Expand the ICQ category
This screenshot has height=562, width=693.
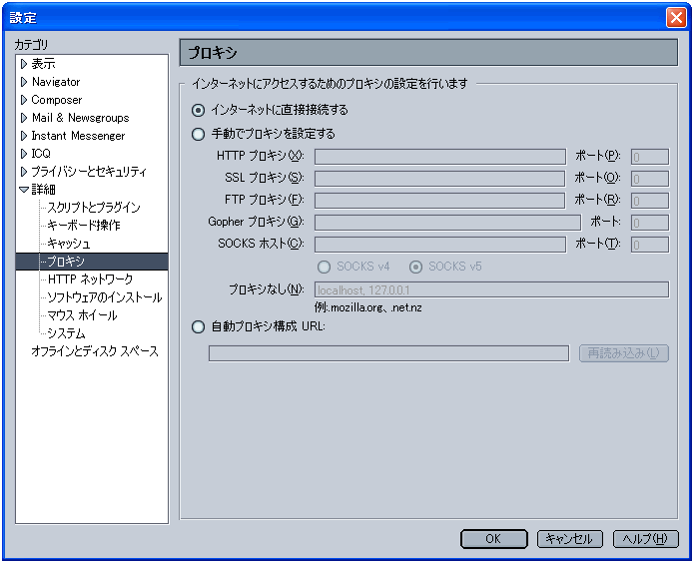click(24, 154)
